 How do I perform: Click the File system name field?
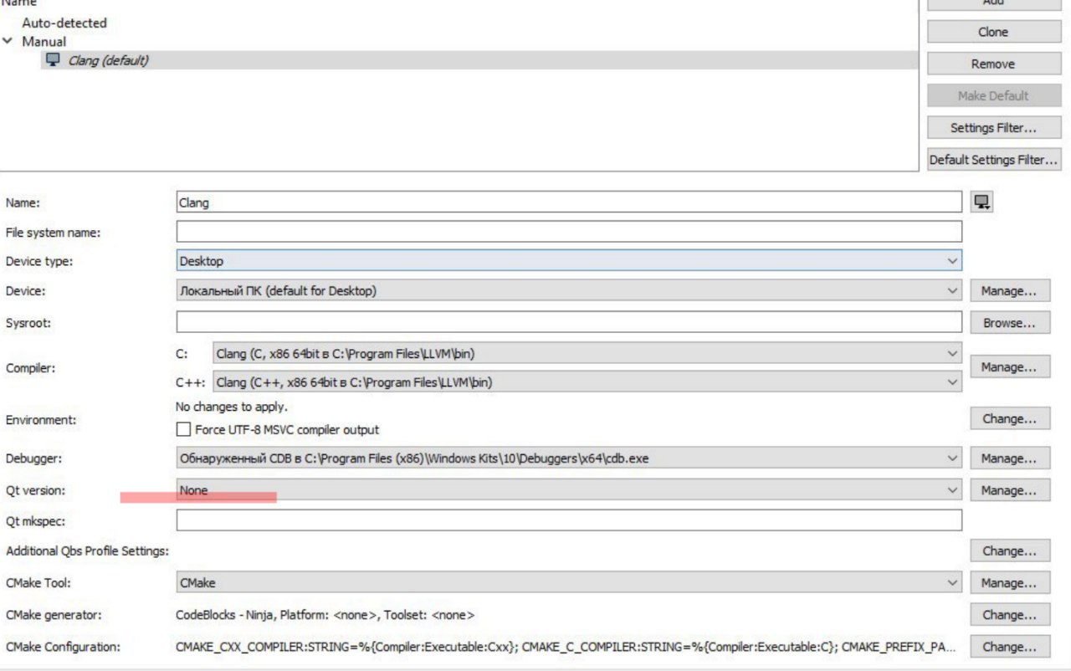[569, 232]
